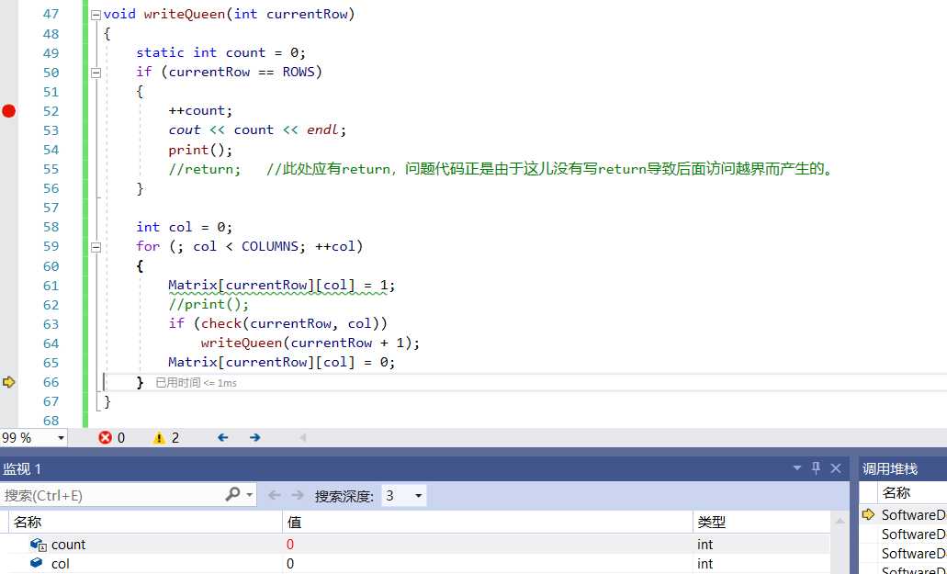The height and width of the screenshot is (574, 947).
Task: Open the 监视 1 window options dropdown
Action: (796, 468)
